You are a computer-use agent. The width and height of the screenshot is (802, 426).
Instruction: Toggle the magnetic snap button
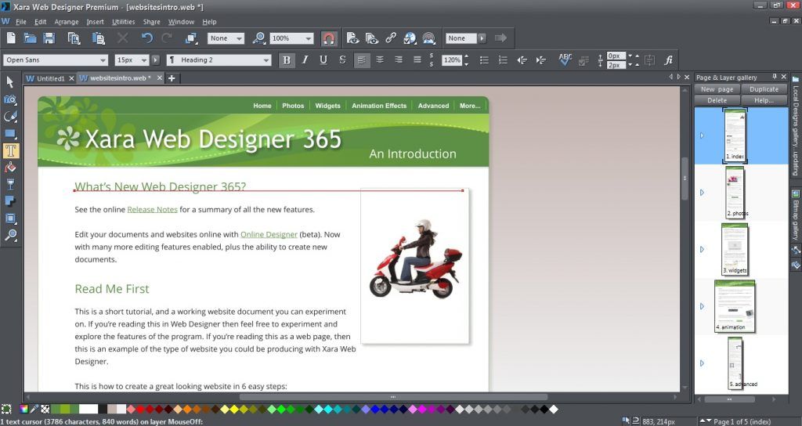pos(329,38)
